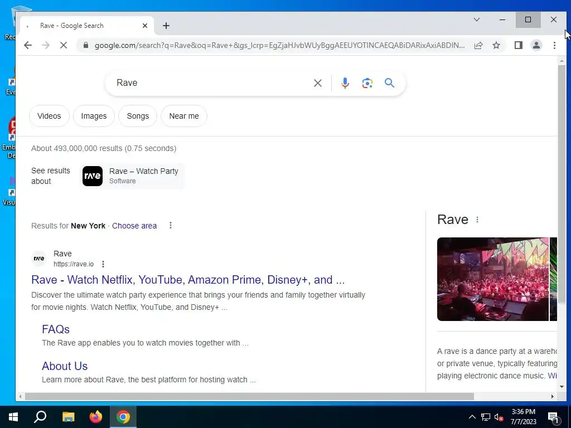Click the vertical scrollbar up arrow

562,61
